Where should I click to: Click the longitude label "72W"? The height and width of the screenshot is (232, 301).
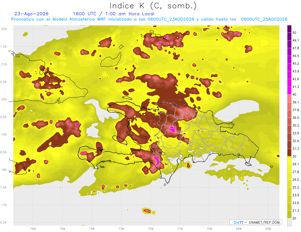[150, 228]
